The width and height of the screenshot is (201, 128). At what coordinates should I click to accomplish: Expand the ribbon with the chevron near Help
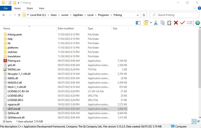(x=195, y=8)
